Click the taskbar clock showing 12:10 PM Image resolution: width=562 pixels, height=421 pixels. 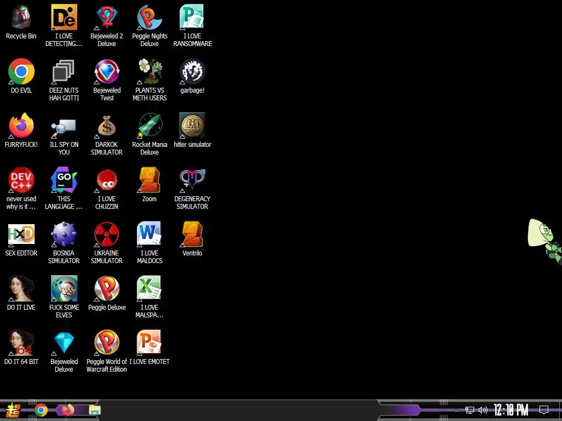[511, 410]
